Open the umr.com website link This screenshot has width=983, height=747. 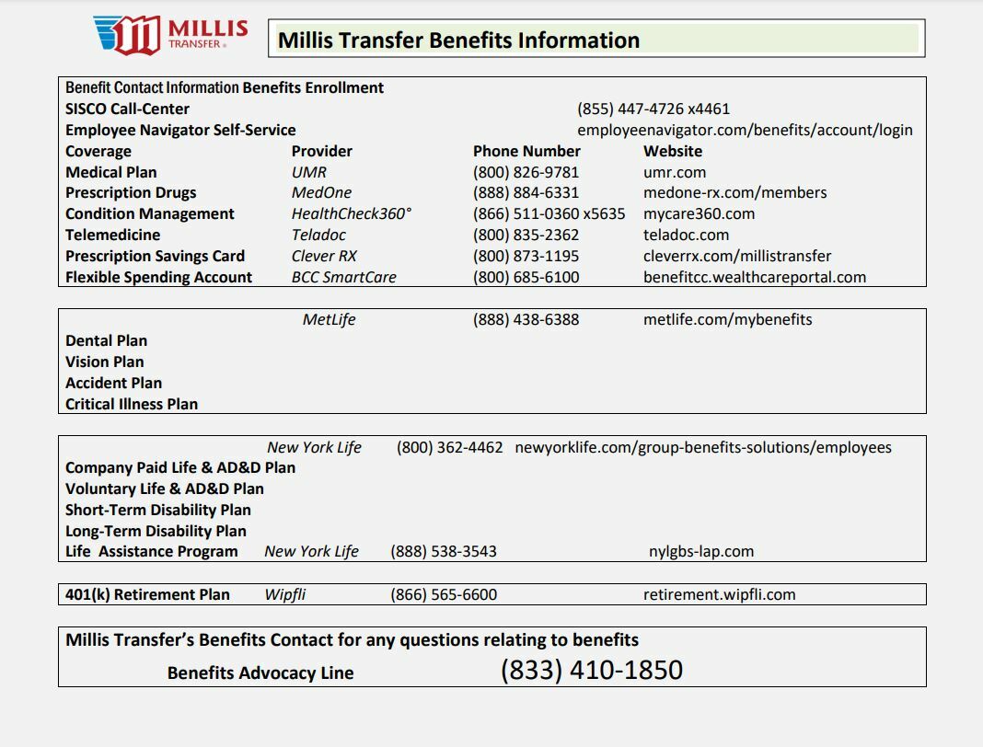(x=675, y=172)
